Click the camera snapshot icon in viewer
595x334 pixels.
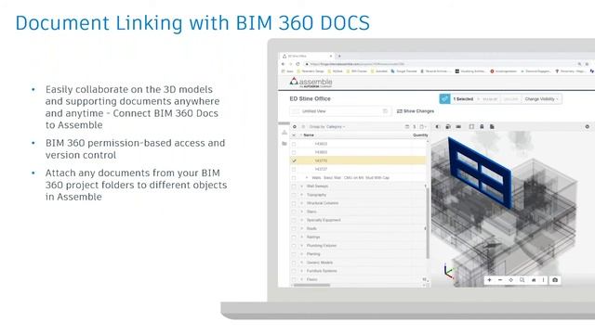point(555,280)
